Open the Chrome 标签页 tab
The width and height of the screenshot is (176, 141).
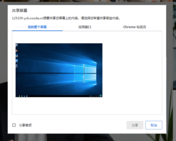pos(135,27)
